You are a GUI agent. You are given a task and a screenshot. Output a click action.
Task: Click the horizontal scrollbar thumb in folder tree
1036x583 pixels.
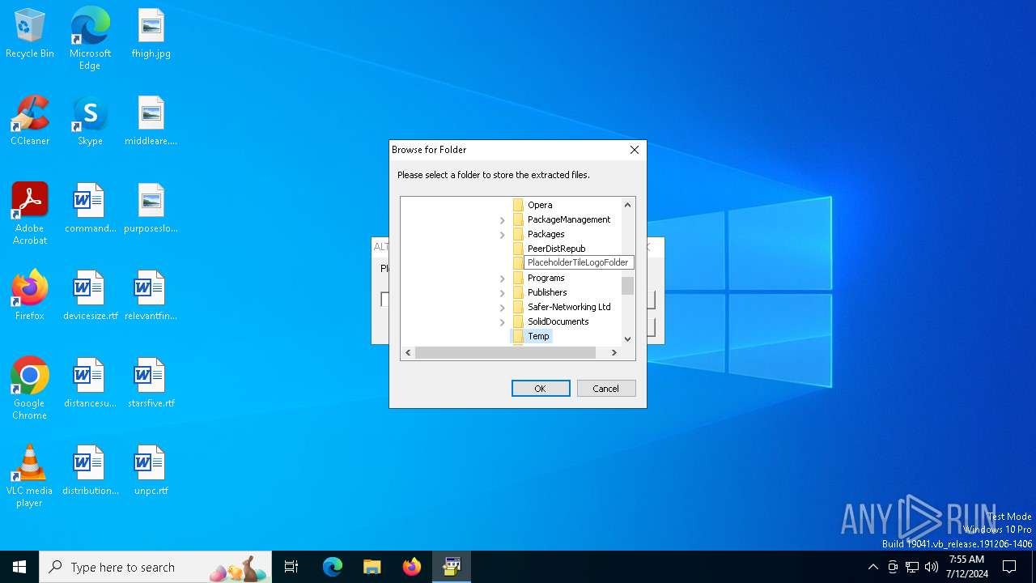pyautogui.click(x=506, y=353)
